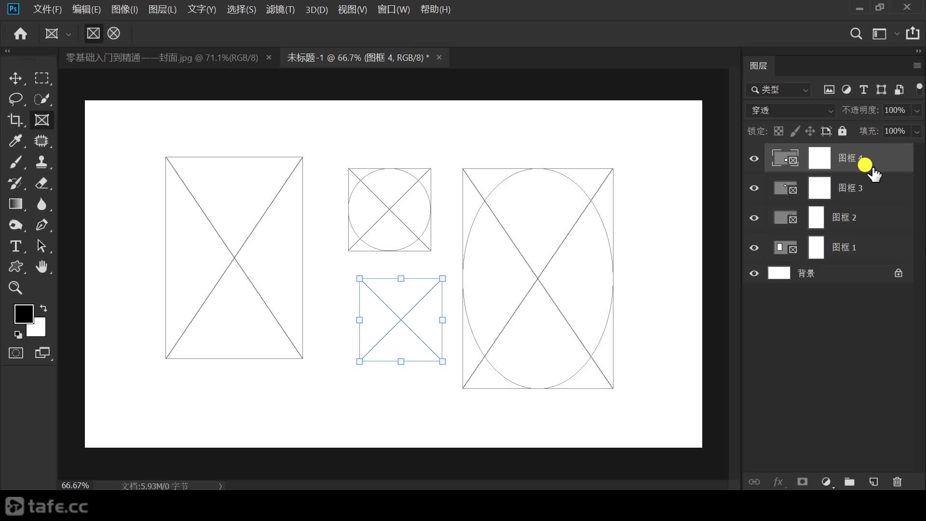This screenshot has width=926, height=521.
Task: Toggle Quick Mask mode
Action: [15, 353]
